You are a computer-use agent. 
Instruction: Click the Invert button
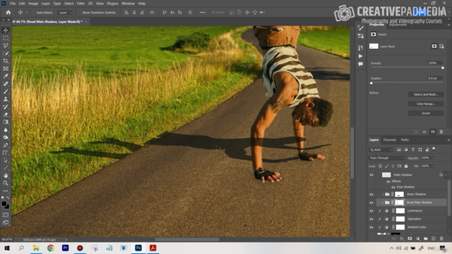point(426,113)
